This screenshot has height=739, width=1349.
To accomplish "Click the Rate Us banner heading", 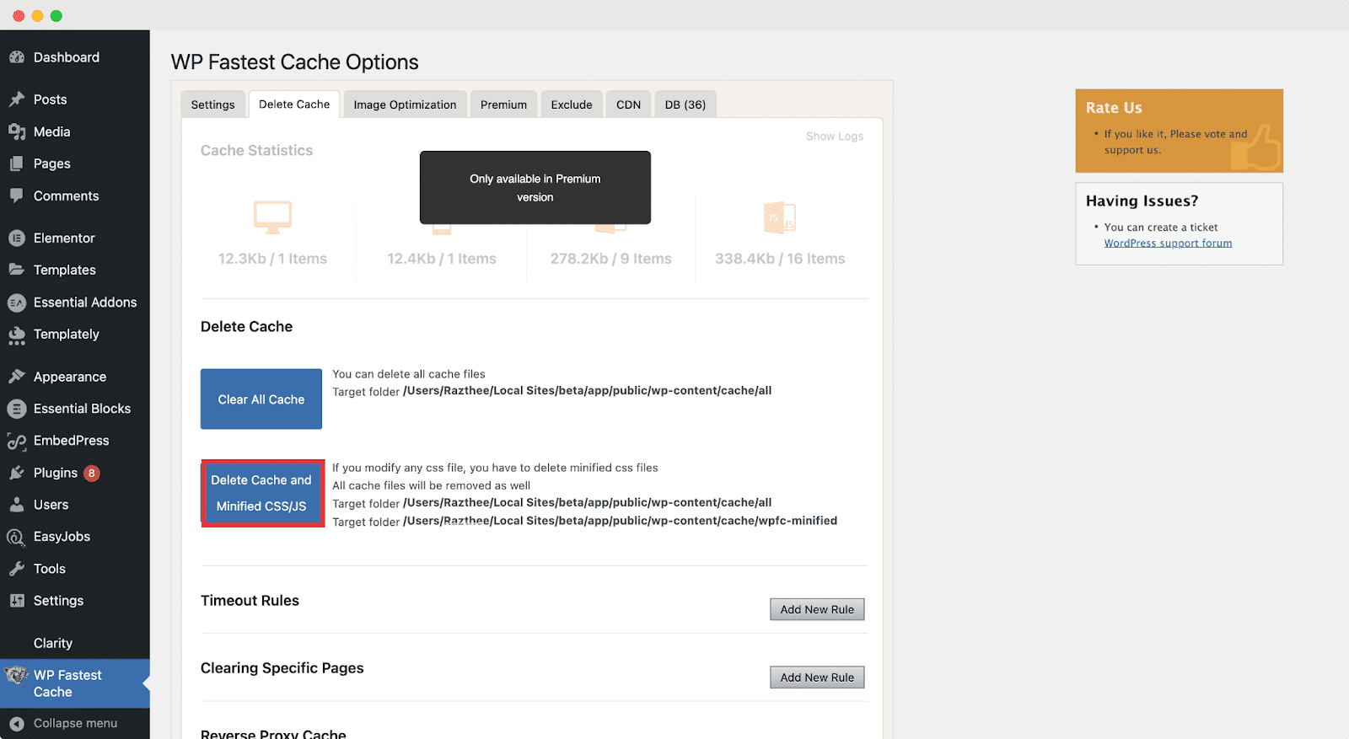I will 1114,108.
